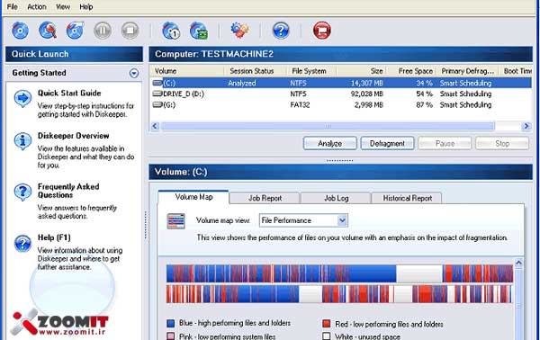Click the volume list left scroll arrow
Image resolution: width=540 pixels, height=340 pixels.
pos(155,126)
